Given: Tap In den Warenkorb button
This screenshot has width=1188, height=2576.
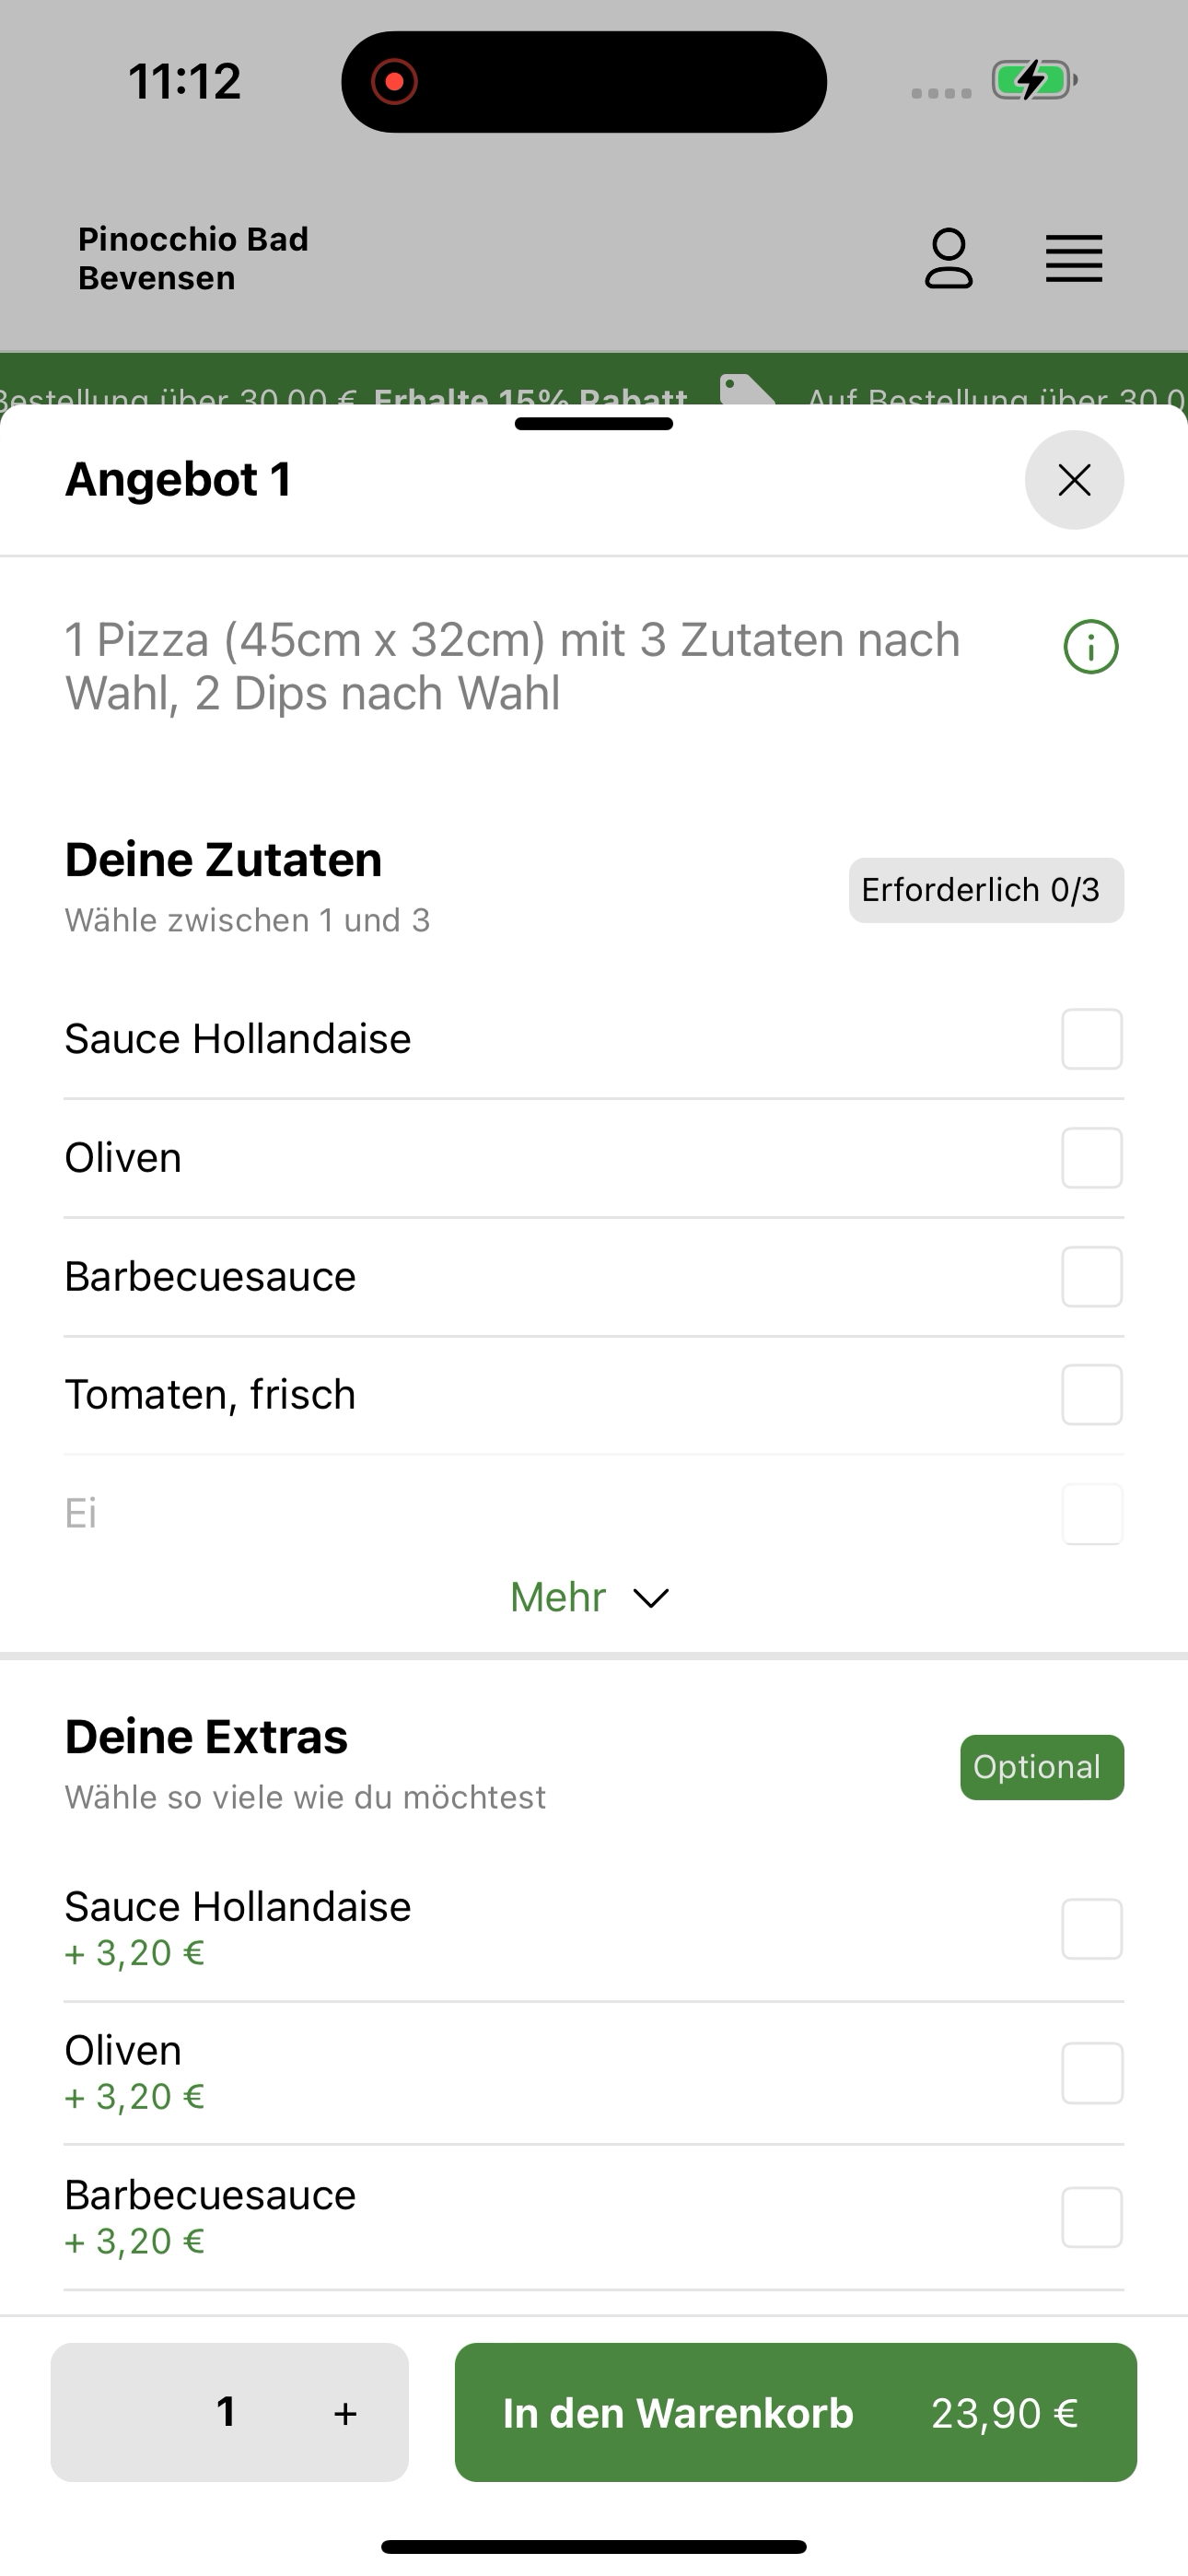Looking at the screenshot, I should click(x=795, y=2412).
